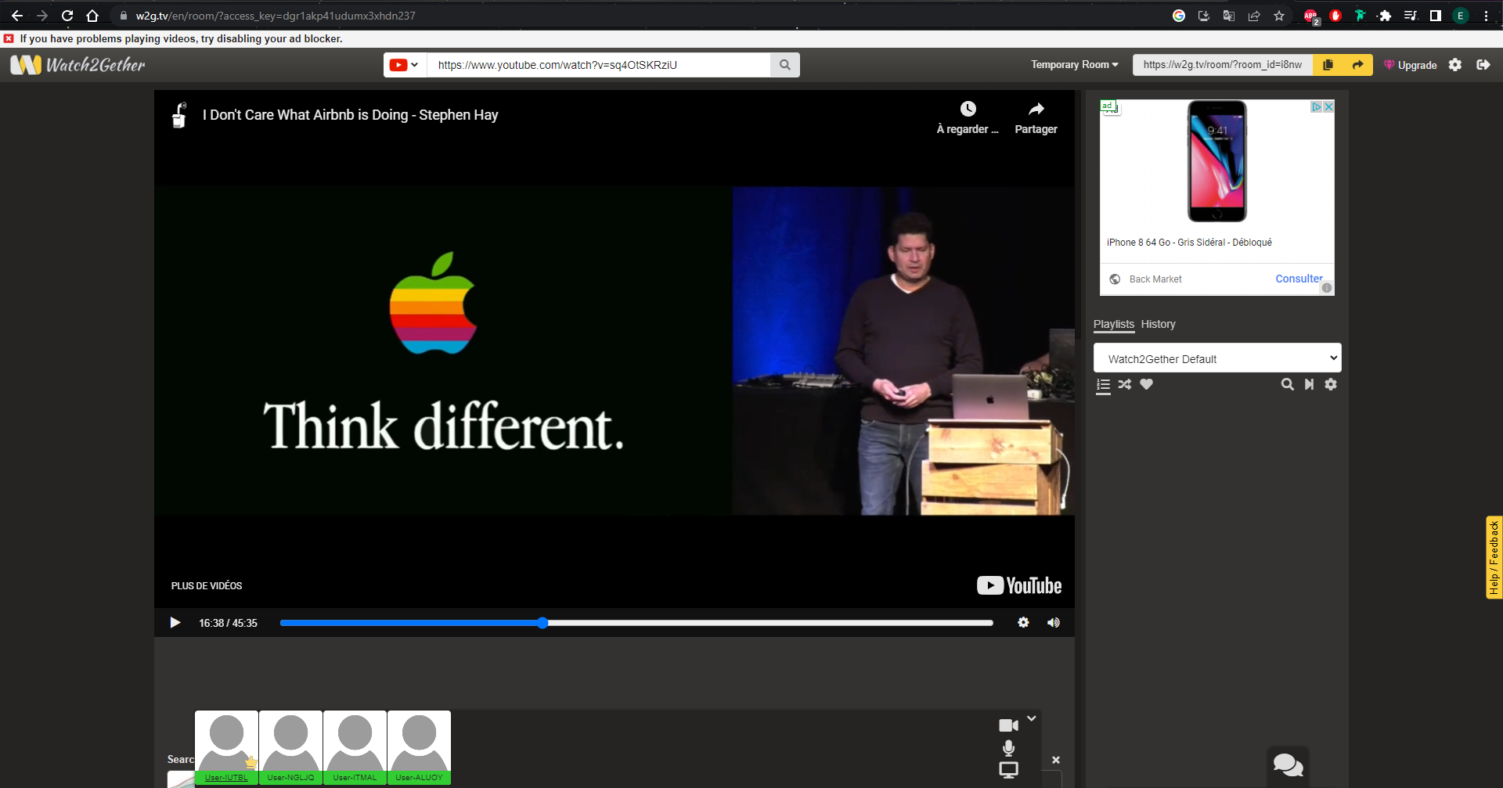Toggle webcam with the camera icon
The height and width of the screenshot is (788, 1503).
point(1008,725)
